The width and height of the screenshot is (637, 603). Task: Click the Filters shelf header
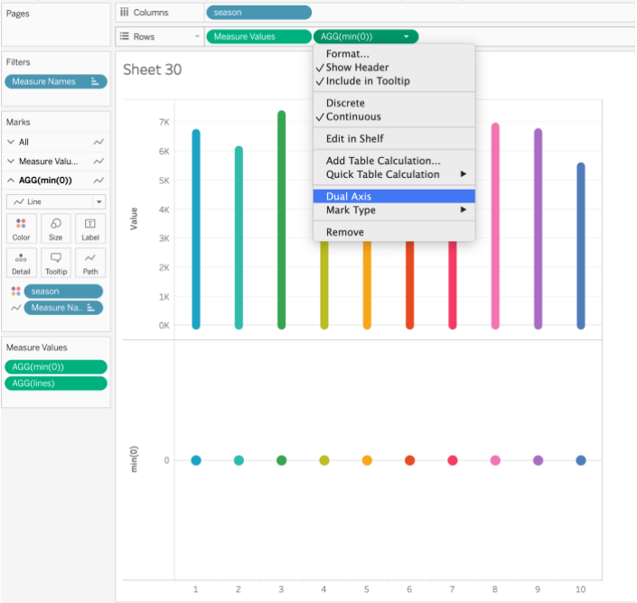pyautogui.click(x=18, y=62)
